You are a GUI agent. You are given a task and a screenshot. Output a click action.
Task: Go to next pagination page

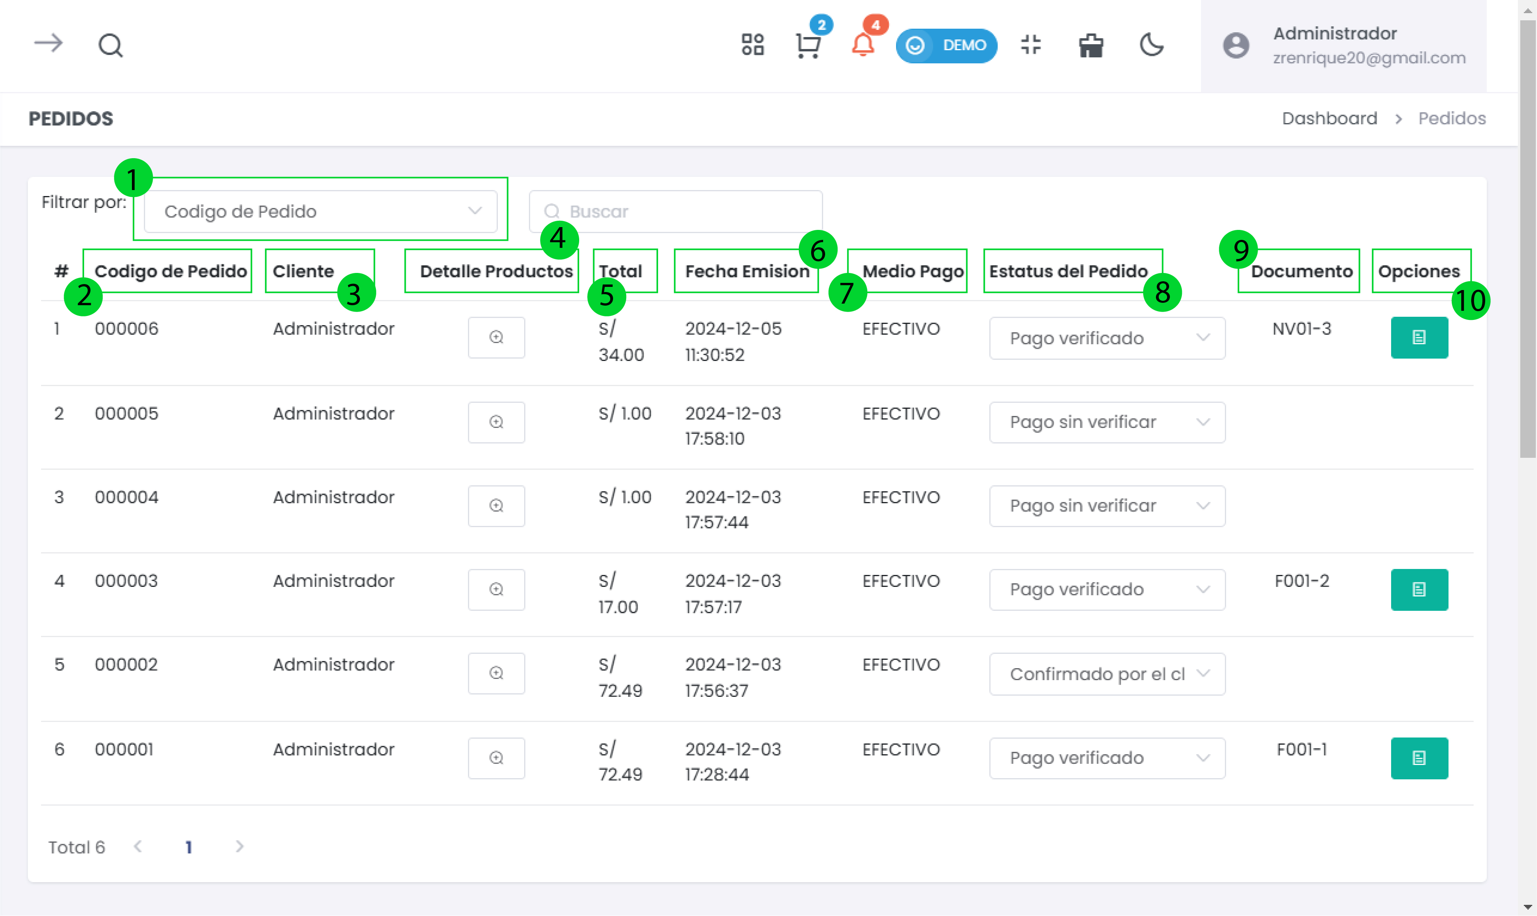pos(240,847)
